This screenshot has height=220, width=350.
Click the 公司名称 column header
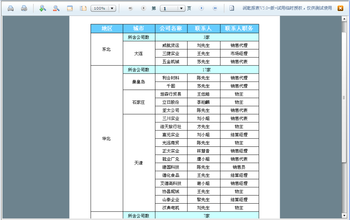[x=171, y=28]
